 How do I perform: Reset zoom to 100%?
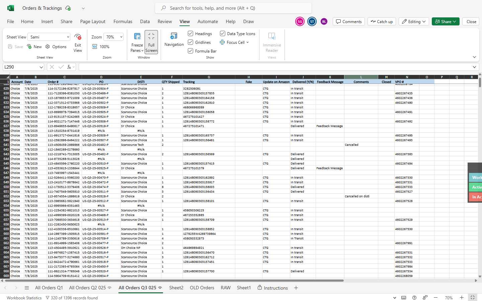pos(101,47)
